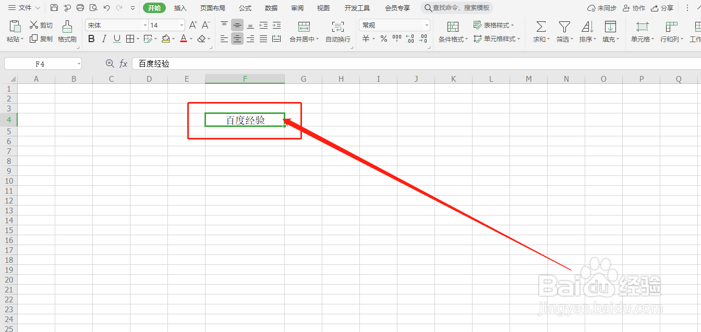This screenshot has height=332, width=701.
Task: Decrease font size with A- icon
Action: (206, 25)
